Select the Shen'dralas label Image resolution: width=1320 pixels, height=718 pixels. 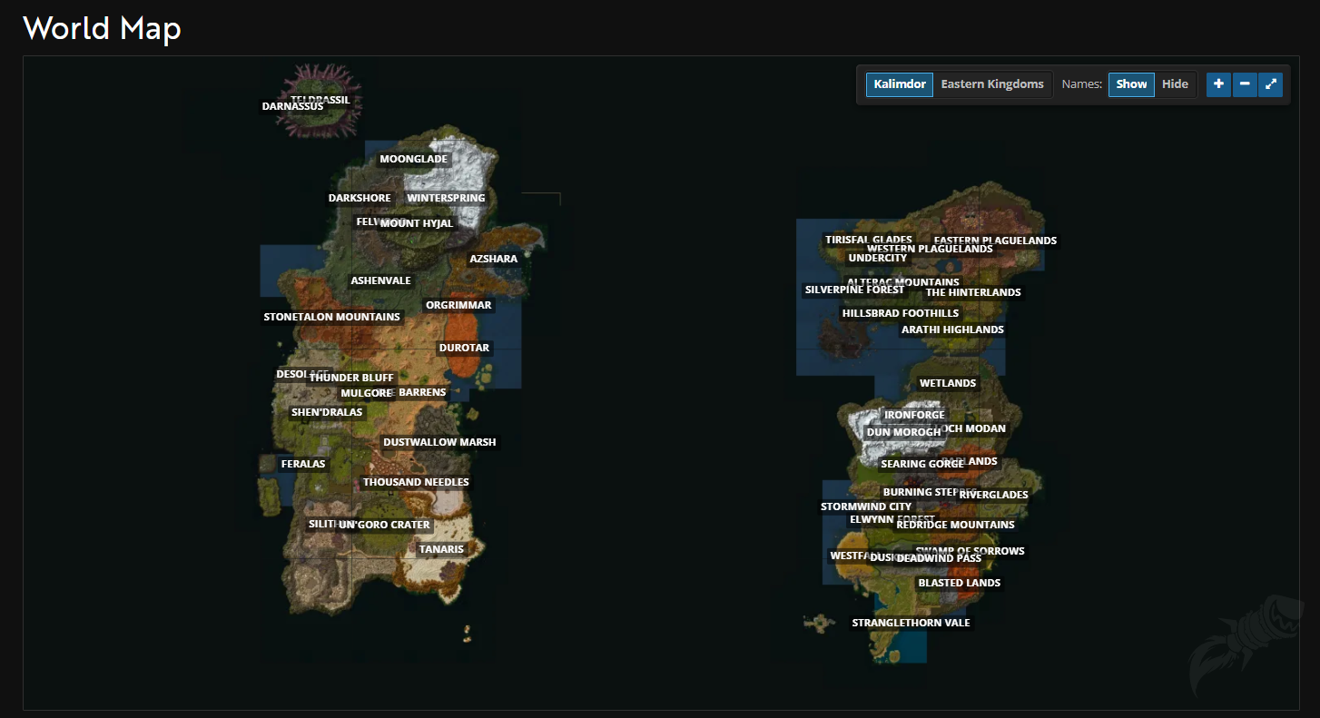tap(327, 412)
